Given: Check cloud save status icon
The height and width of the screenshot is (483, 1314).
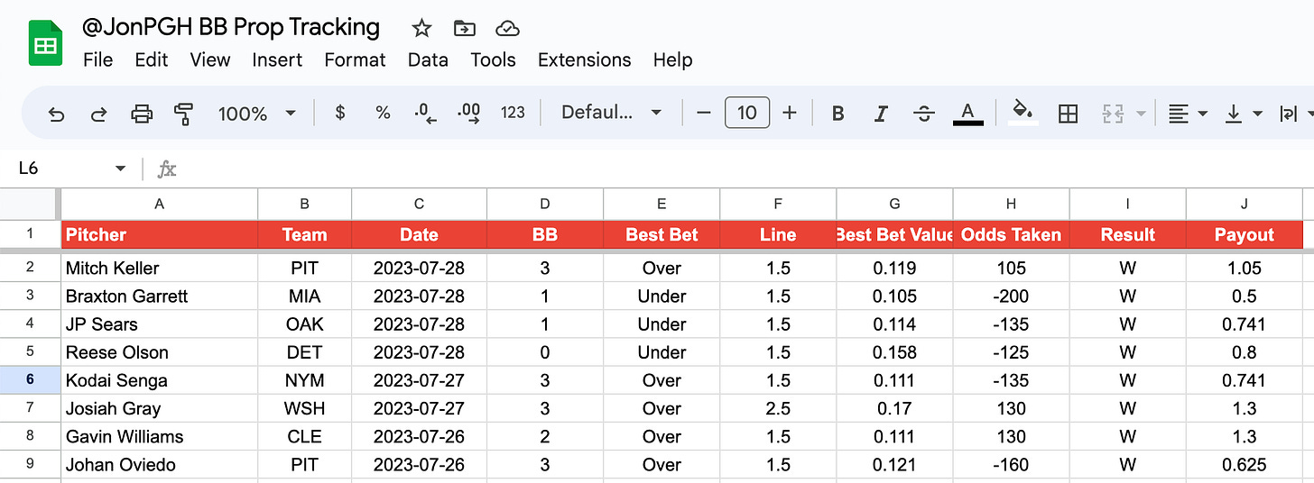Looking at the screenshot, I should (x=508, y=28).
